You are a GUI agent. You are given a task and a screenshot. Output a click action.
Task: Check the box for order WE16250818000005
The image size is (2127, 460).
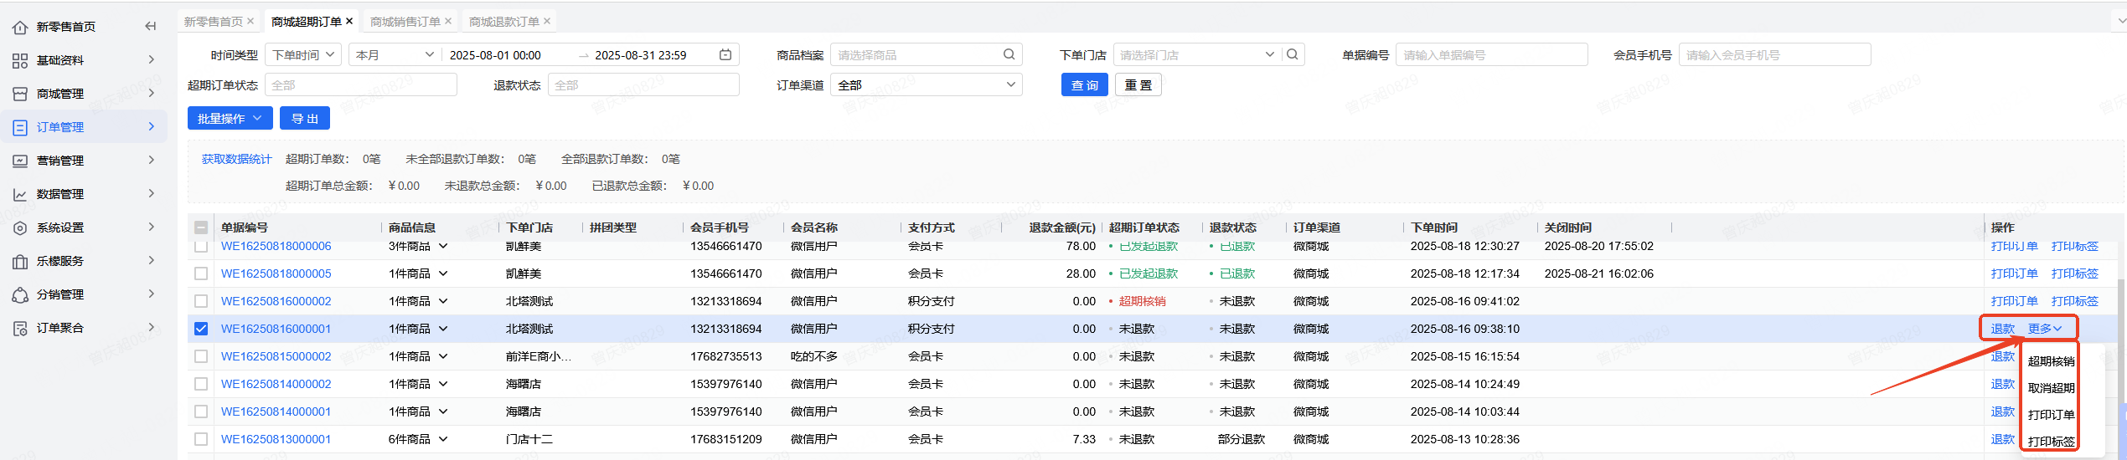tap(201, 273)
